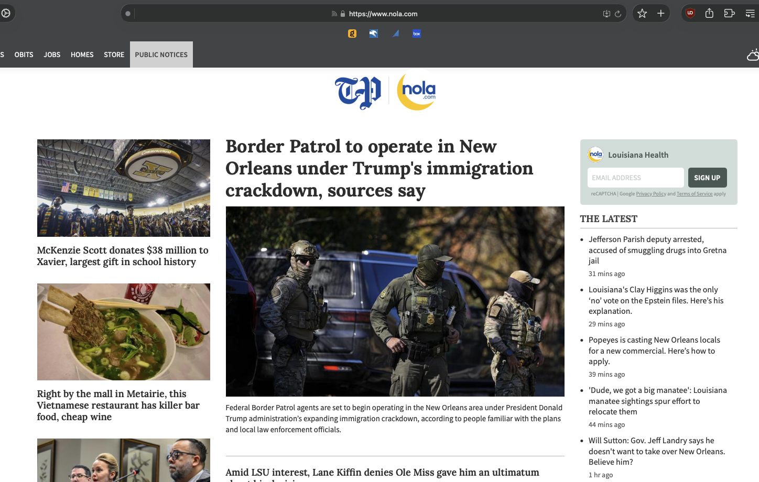
Task: Click the Xavier graduation photo thumbnail
Action: pos(124,188)
